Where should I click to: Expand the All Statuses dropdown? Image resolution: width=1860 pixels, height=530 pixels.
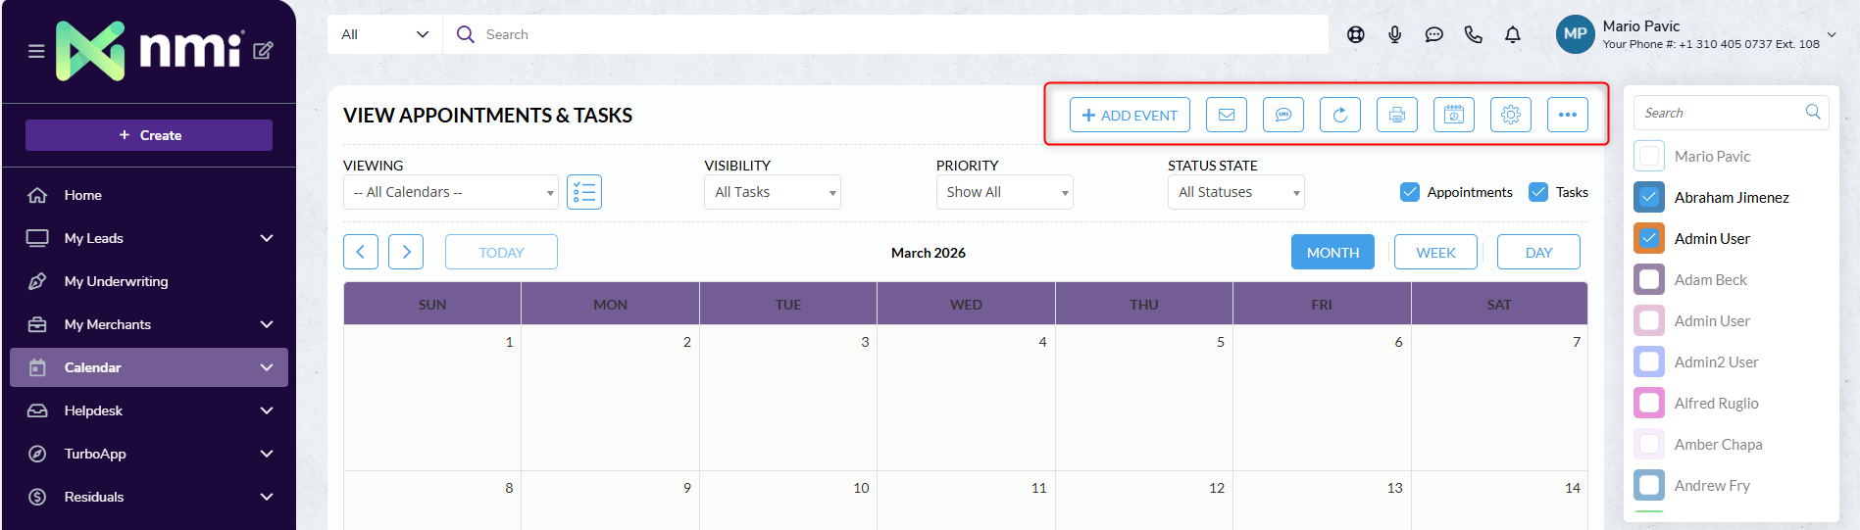pyautogui.click(x=1235, y=192)
